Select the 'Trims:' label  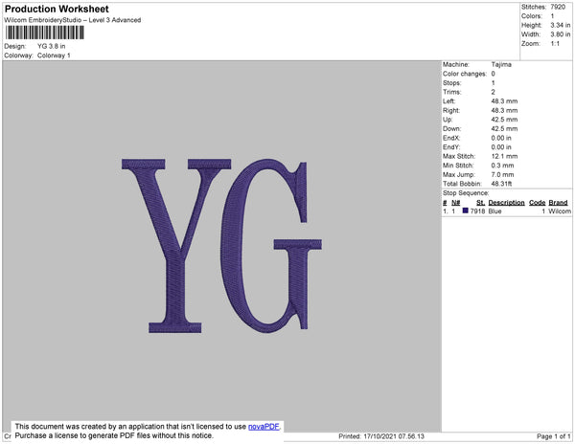coord(451,92)
